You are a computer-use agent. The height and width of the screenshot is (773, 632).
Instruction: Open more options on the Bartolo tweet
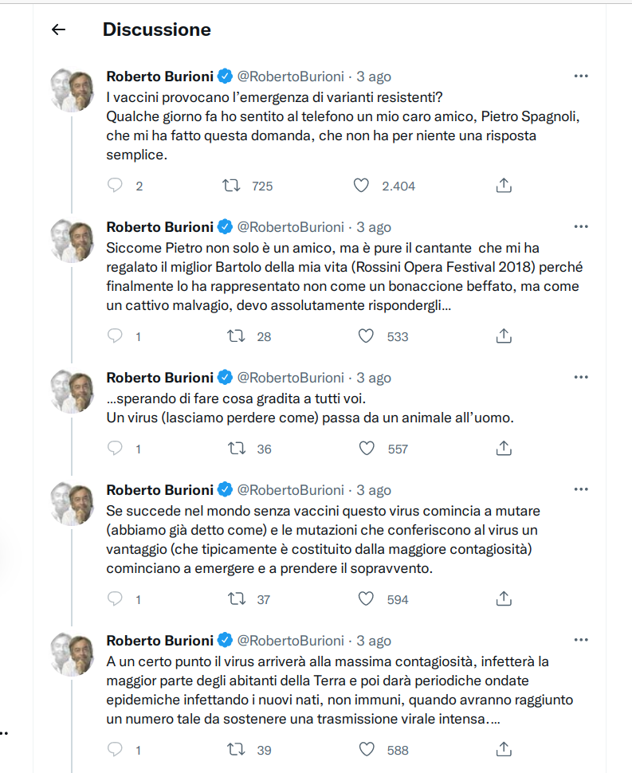(581, 227)
